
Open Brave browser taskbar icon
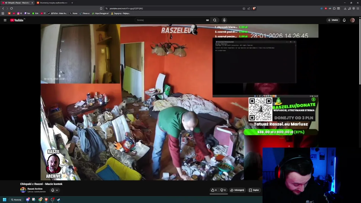[x=46, y=200]
